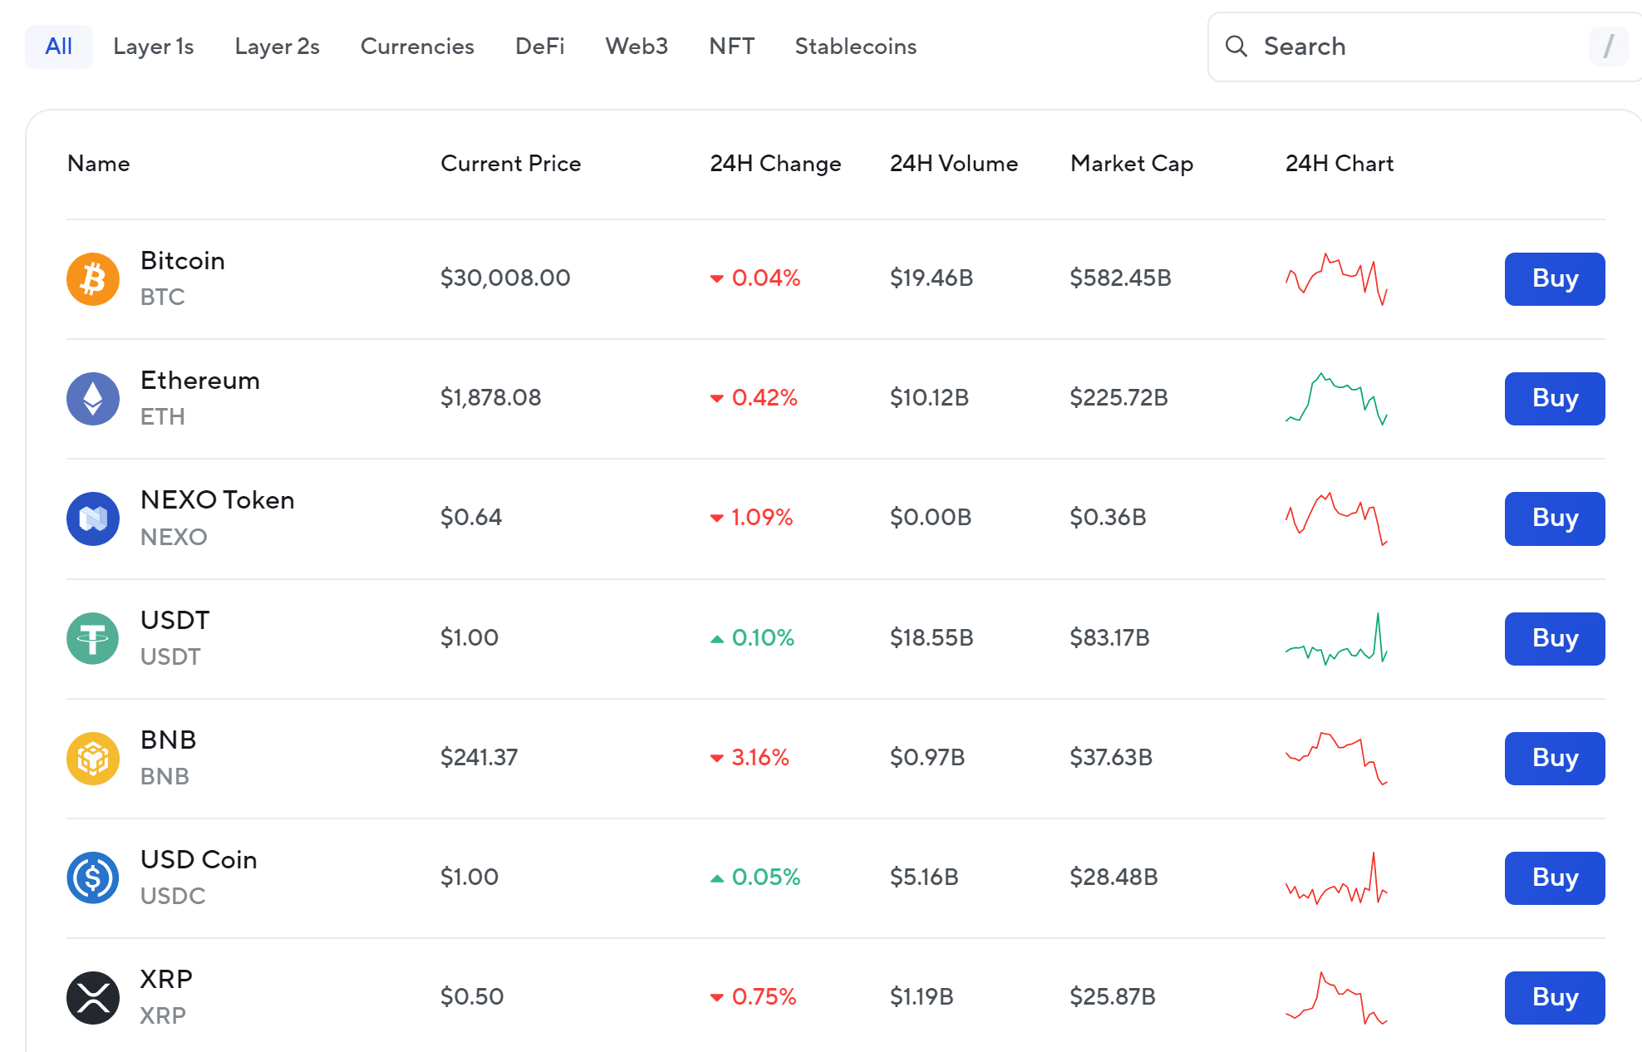
Task: Select the All category tab
Action: click(x=59, y=47)
